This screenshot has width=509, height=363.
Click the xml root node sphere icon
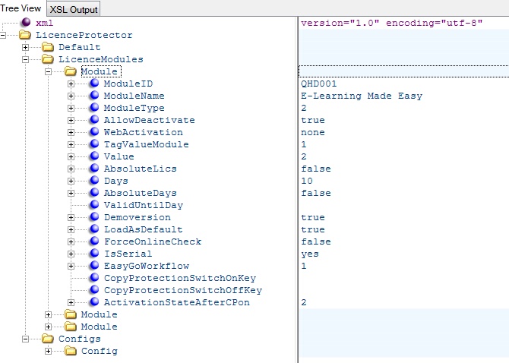click(26, 23)
